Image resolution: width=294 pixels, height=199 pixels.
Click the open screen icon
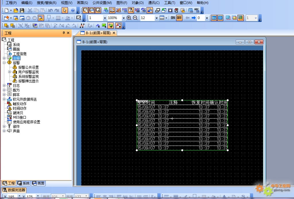(16, 18)
